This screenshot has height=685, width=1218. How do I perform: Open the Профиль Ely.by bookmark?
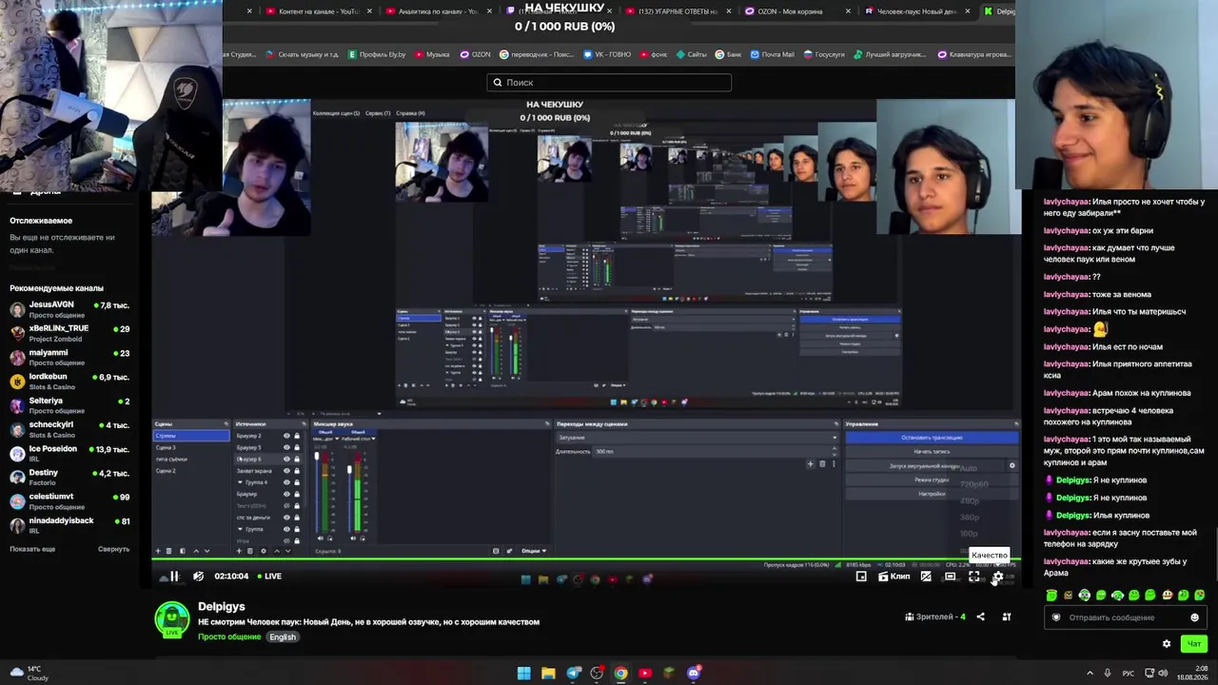point(378,54)
